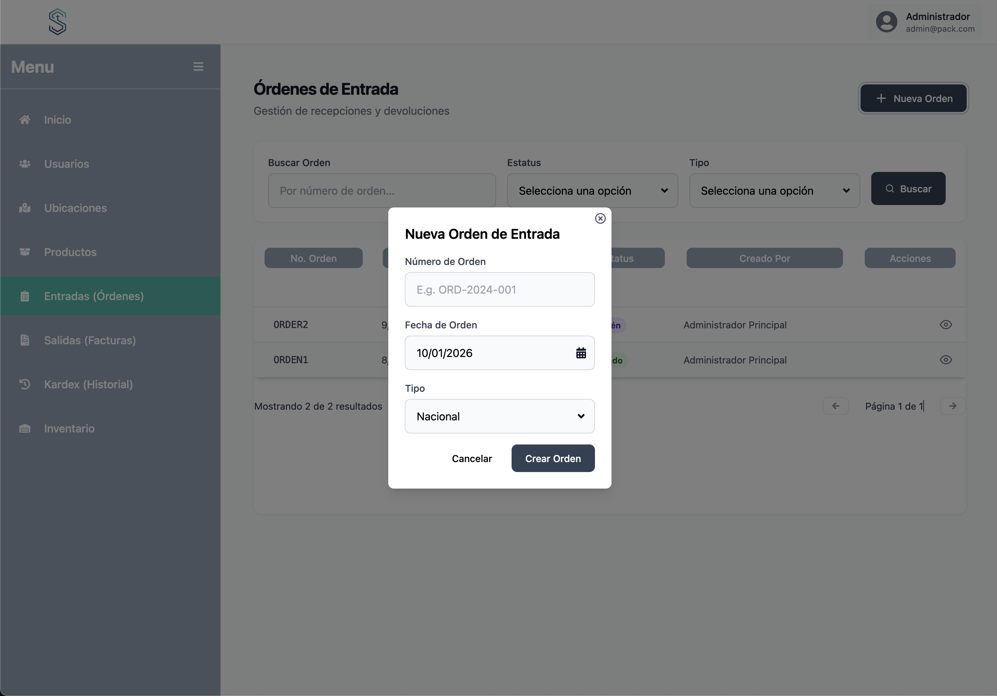Open the Administrador user avatar
Viewport: 997px width, 696px height.
coord(886,22)
